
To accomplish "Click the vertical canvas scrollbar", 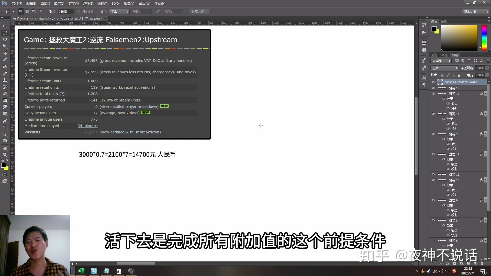I will tap(416, 136).
